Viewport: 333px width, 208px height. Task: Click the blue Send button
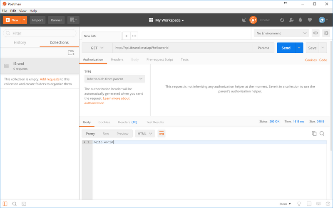tap(286, 48)
